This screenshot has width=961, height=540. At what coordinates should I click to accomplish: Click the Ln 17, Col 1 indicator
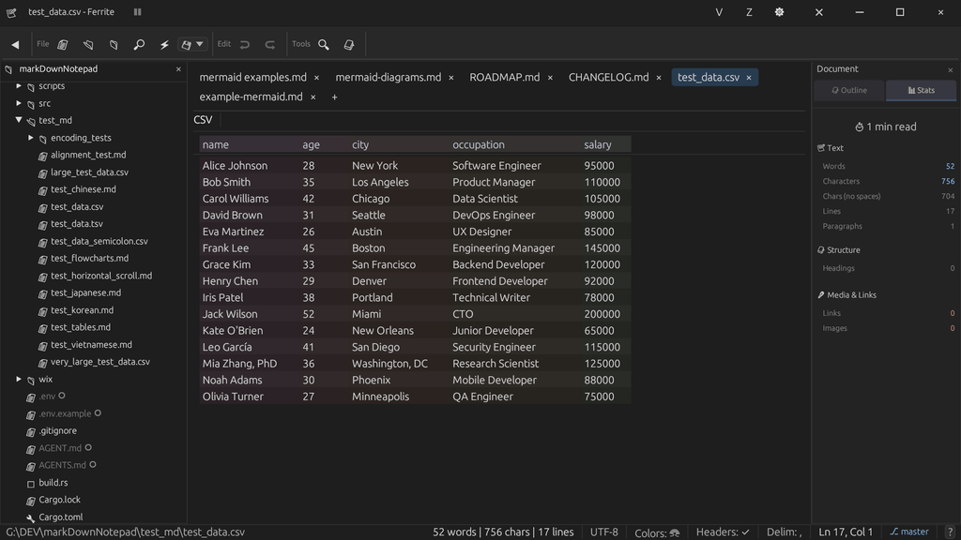click(845, 532)
